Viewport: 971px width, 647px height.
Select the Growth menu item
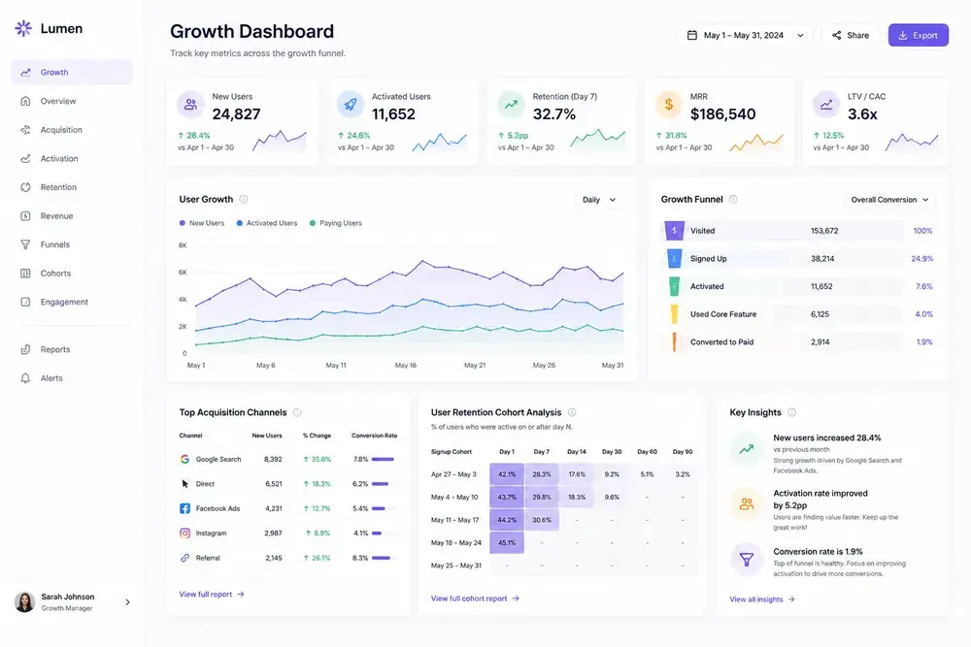coord(72,73)
